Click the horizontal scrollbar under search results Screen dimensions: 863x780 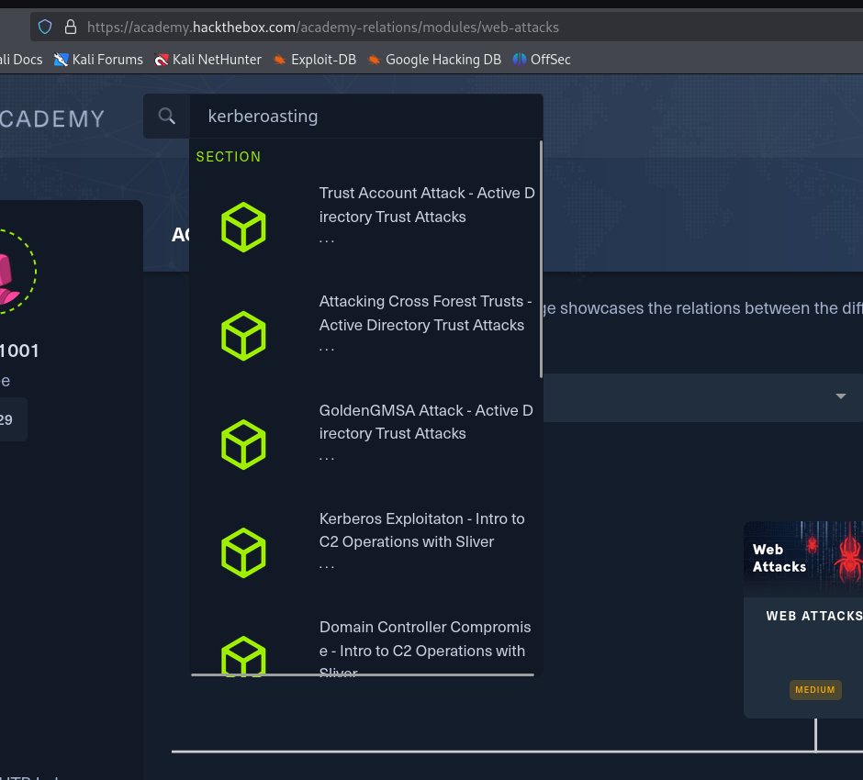[x=363, y=674]
